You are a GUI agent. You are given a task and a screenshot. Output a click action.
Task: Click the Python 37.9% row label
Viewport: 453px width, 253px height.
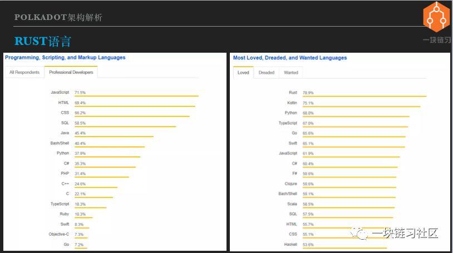point(63,153)
